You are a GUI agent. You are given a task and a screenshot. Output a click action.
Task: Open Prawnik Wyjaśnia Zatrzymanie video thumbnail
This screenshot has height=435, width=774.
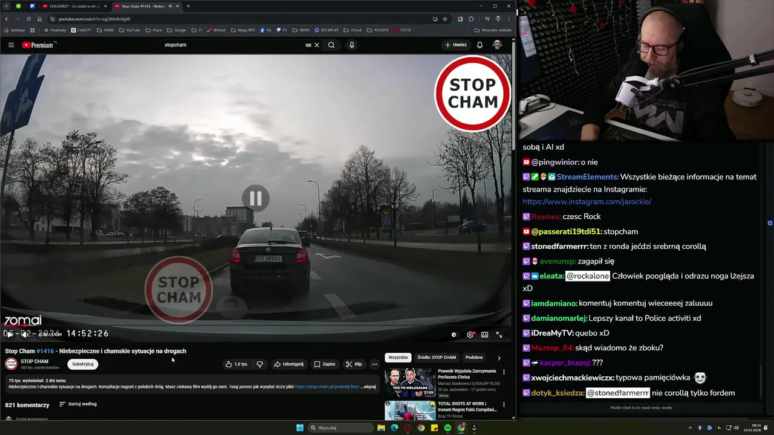[x=409, y=382]
